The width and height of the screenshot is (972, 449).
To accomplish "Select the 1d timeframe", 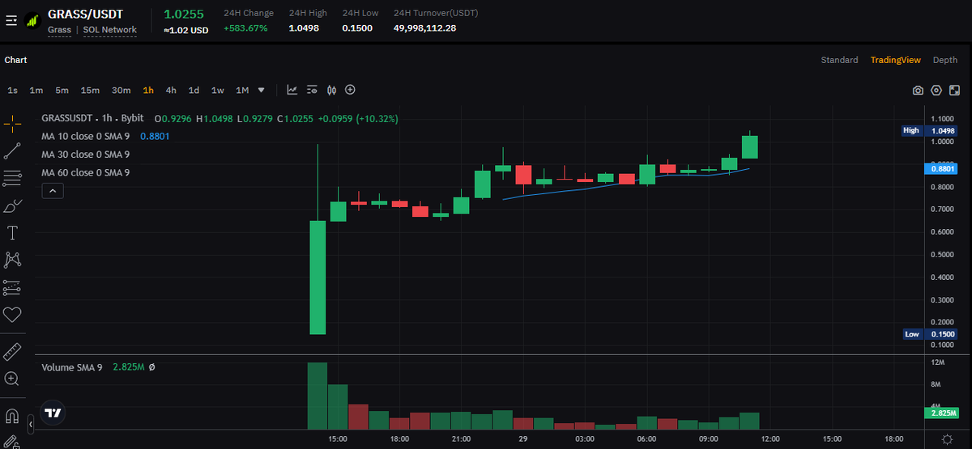I will coord(194,90).
